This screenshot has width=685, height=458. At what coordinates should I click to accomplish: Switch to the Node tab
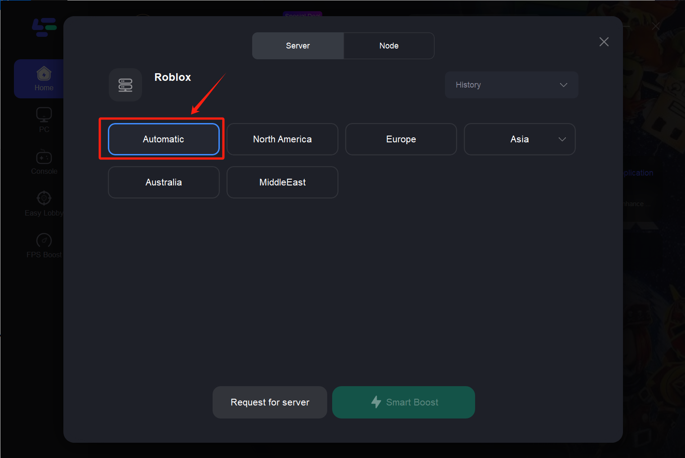pos(389,45)
